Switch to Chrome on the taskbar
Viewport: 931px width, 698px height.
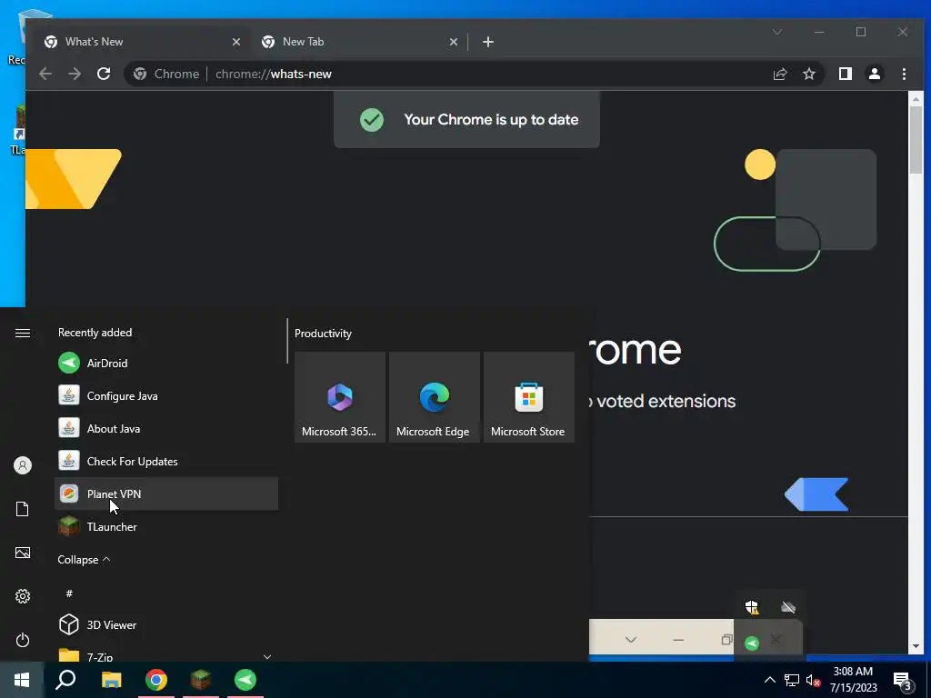156,680
